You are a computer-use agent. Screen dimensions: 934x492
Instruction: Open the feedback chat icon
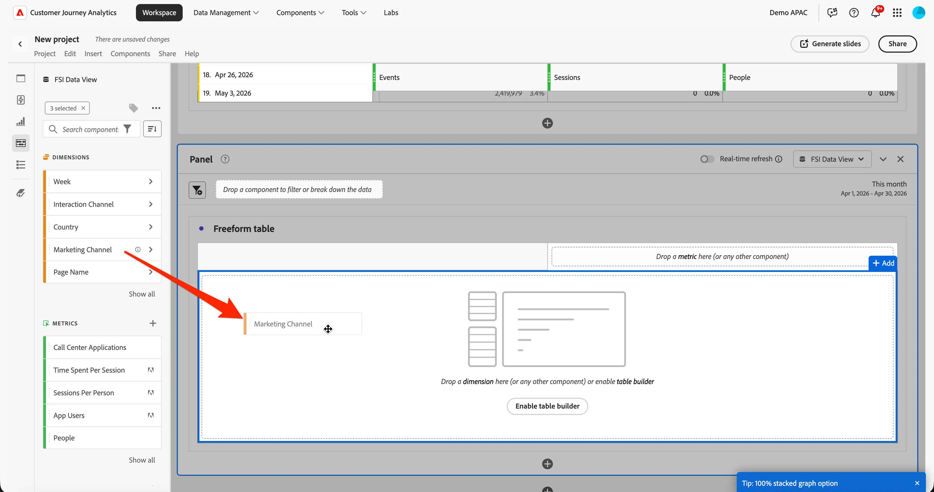point(832,13)
